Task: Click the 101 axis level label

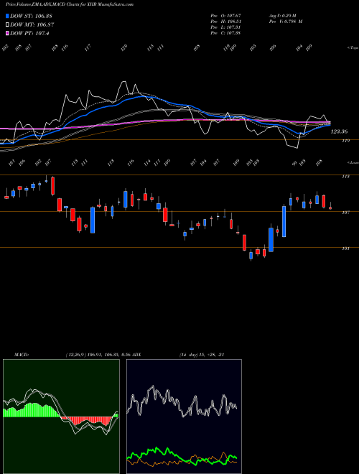Action: pos(346,248)
